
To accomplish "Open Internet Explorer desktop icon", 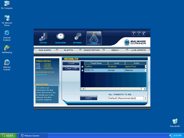I will [x=7, y=33].
